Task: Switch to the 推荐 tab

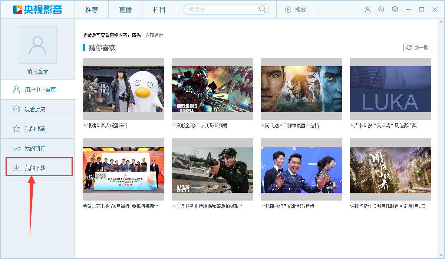Action: point(91,9)
